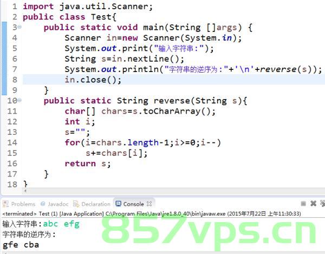Click the console output 'gfe cba'
This screenshot has width=325, height=254.
tap(21, 245)
